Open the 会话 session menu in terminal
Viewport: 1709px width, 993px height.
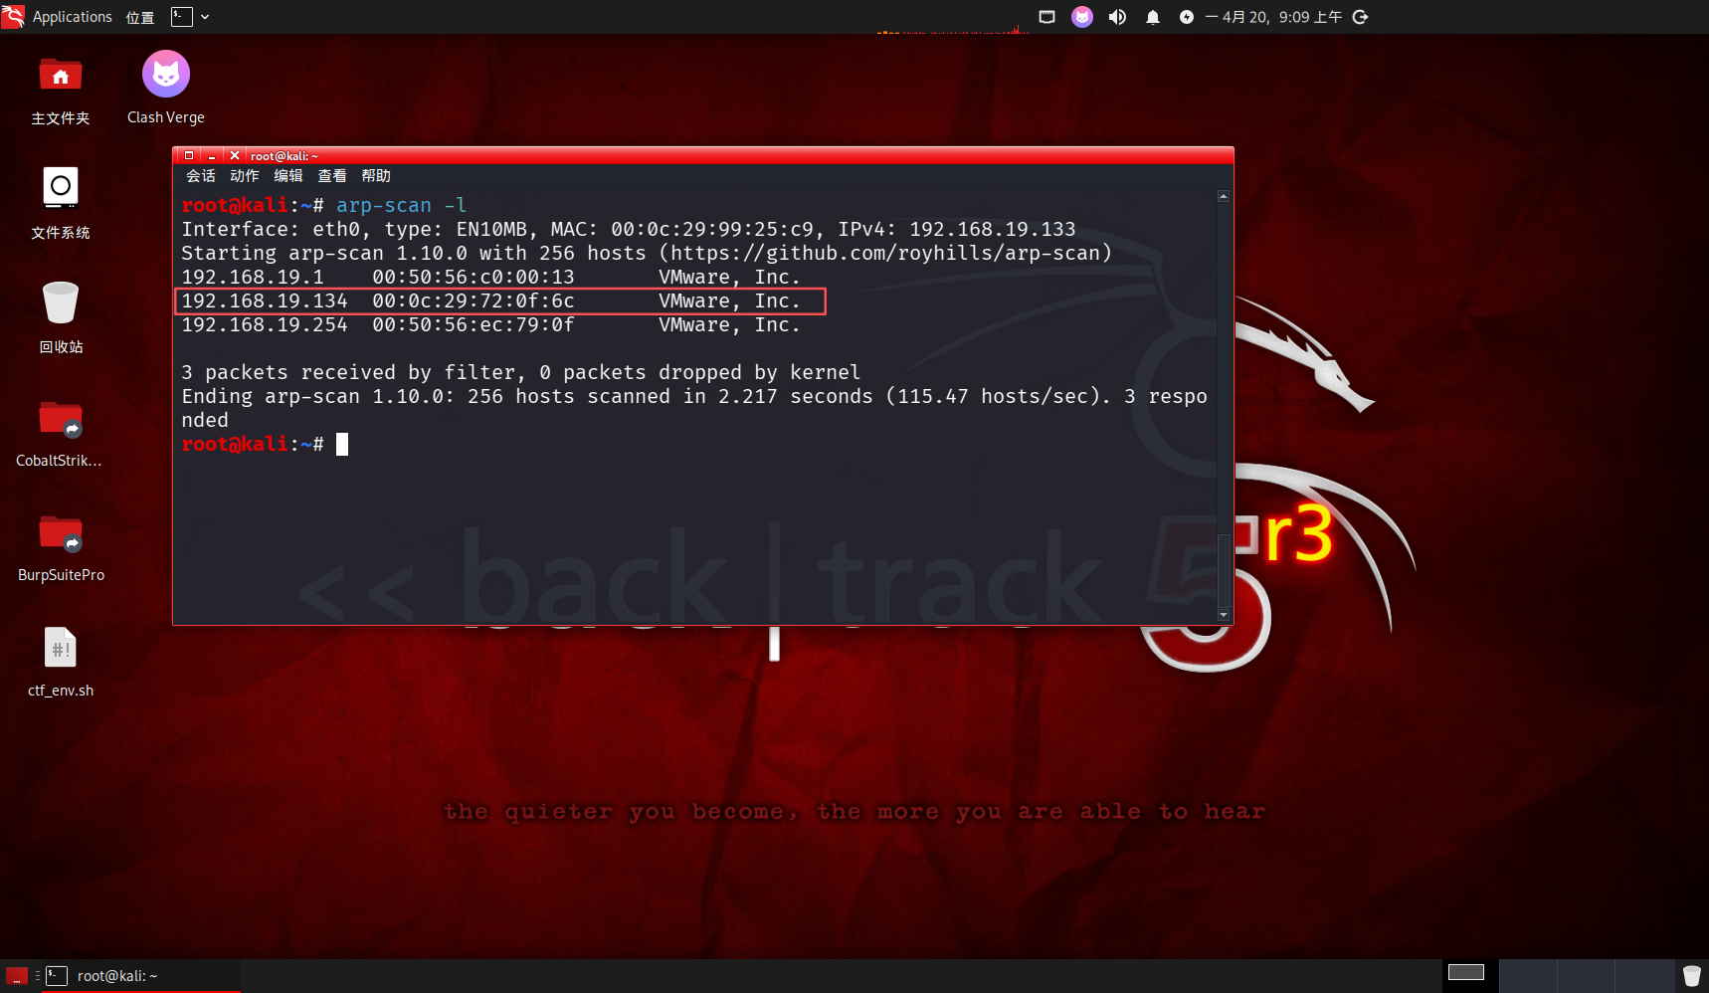click(201, 176)
